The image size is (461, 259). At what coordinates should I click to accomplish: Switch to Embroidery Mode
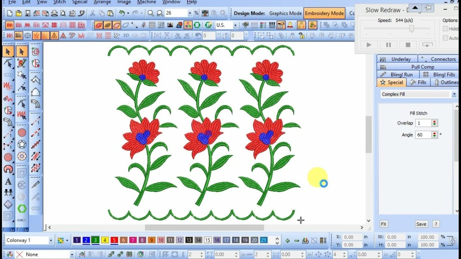(x=324, y=13)
